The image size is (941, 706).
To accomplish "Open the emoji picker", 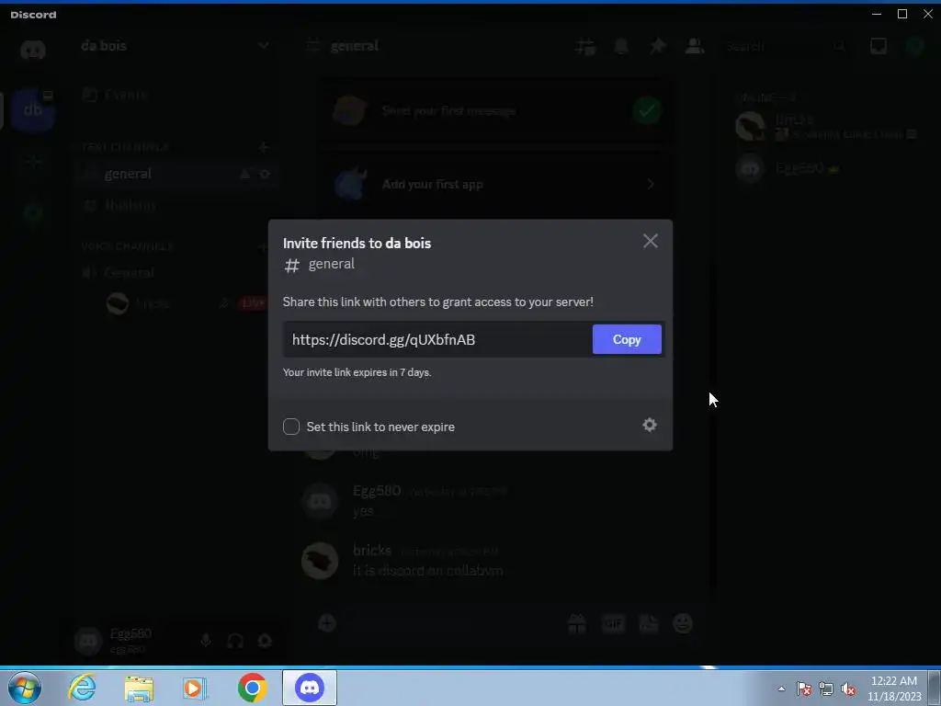I will (x=683, y=624).
